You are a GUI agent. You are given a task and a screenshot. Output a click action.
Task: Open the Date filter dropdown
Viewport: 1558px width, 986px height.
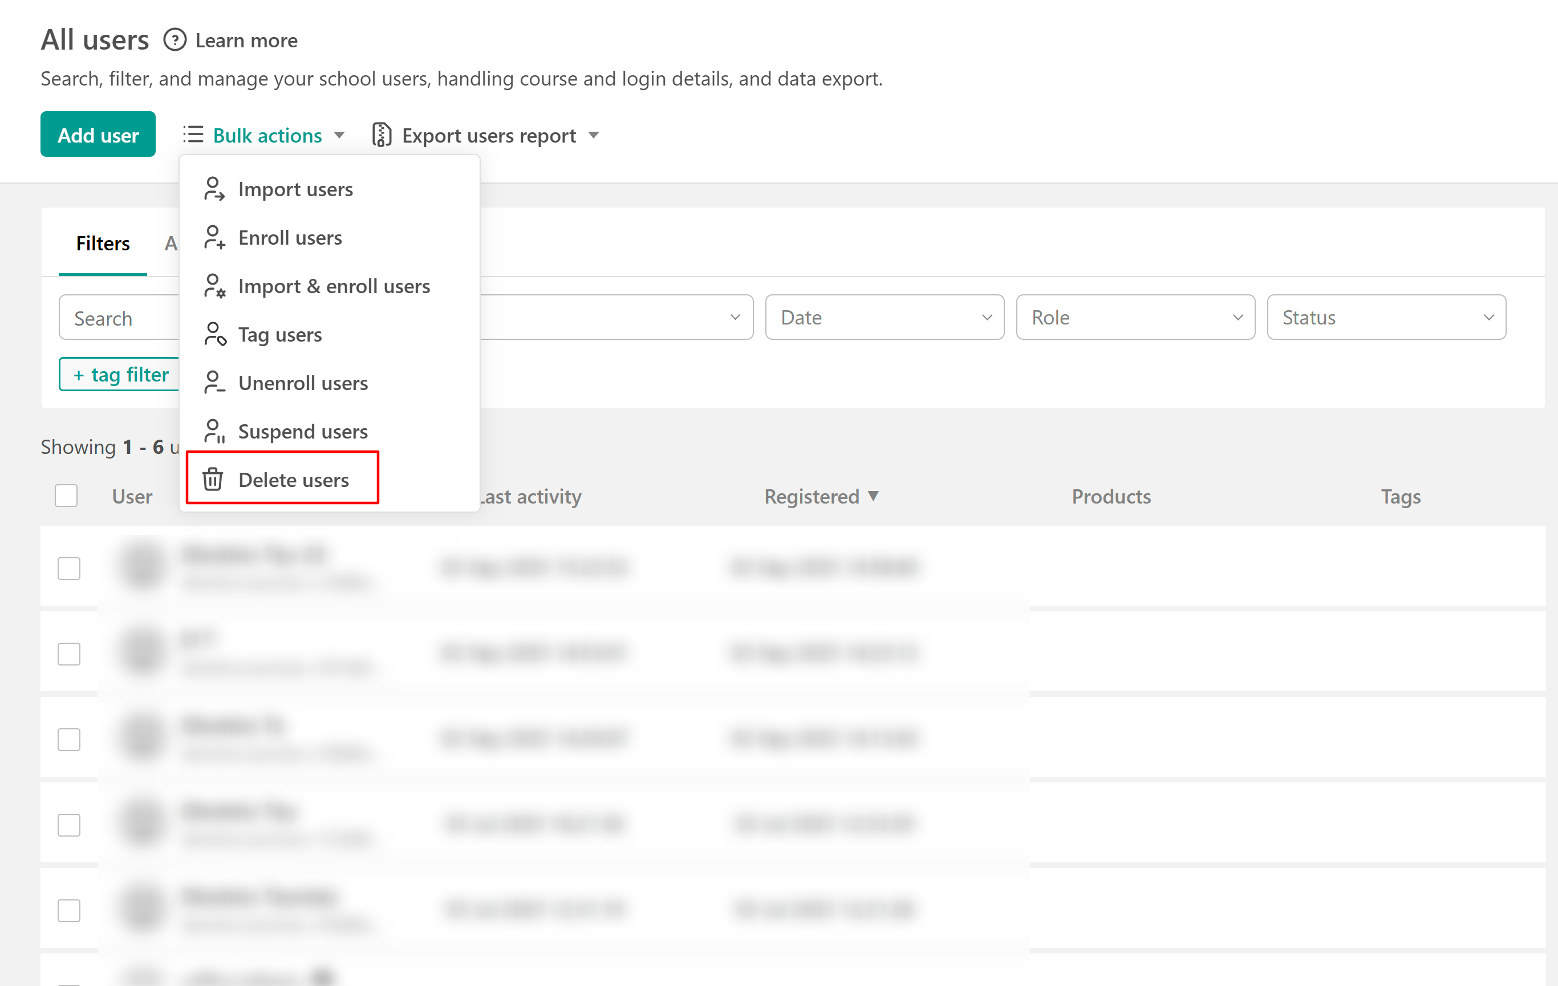[884, 318]
